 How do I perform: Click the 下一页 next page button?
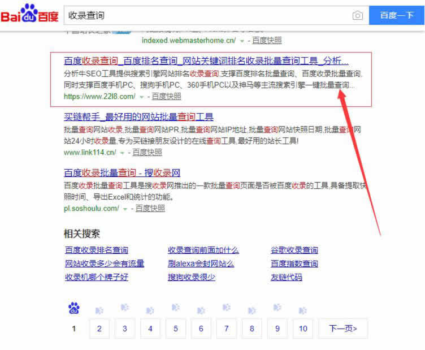[x=342, y=329]
